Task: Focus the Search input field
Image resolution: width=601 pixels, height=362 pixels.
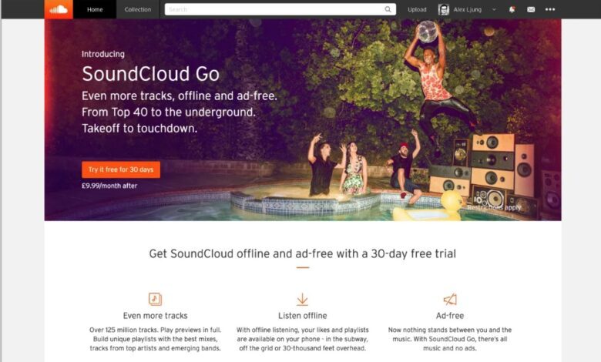Action: pos(280,9)
